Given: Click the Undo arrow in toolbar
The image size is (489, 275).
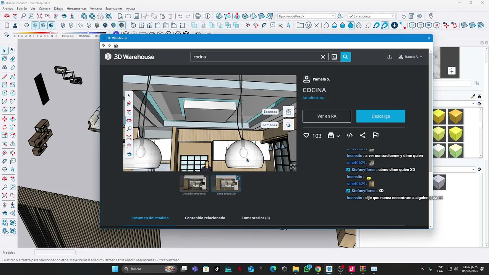Looking at the screenshot, I should (x=180, y=16).
